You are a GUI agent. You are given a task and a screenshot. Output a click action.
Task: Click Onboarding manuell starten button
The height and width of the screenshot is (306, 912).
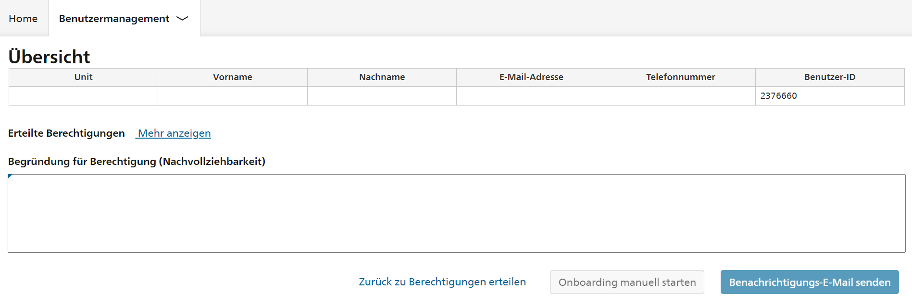(x=627, y=282)
